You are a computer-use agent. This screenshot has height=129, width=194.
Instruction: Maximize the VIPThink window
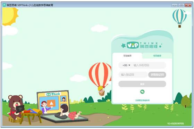[181, 5]
